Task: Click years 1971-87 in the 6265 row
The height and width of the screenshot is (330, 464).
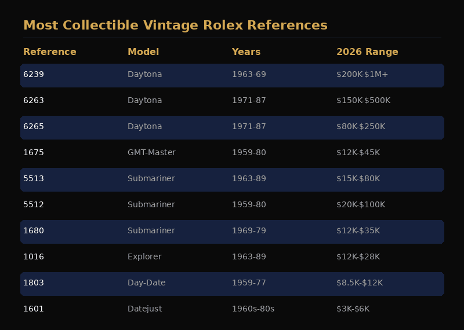Action: (249, 126)
